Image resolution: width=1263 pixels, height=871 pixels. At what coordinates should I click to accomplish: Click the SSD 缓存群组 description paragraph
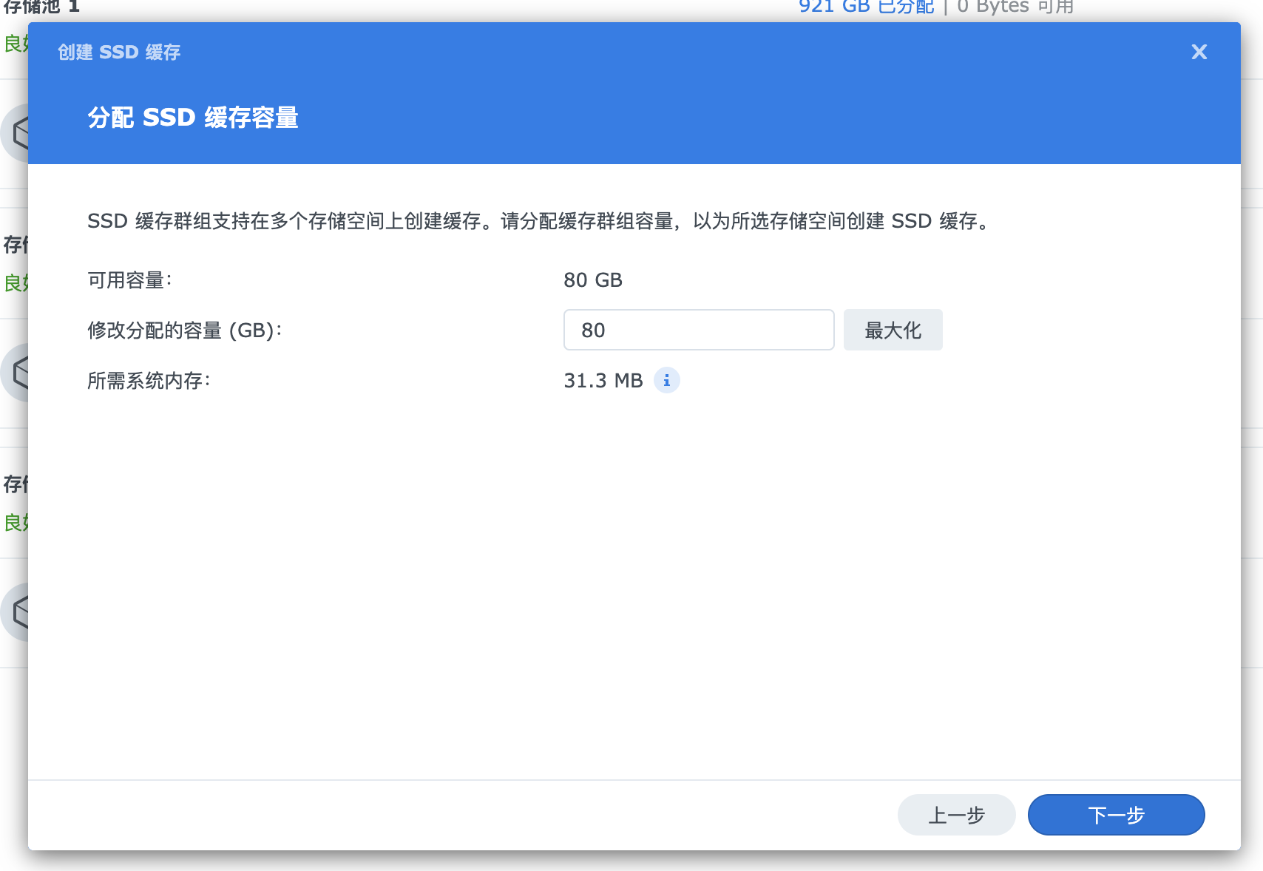540,221
